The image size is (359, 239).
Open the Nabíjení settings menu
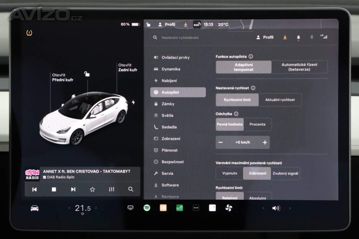click(169, 81)
